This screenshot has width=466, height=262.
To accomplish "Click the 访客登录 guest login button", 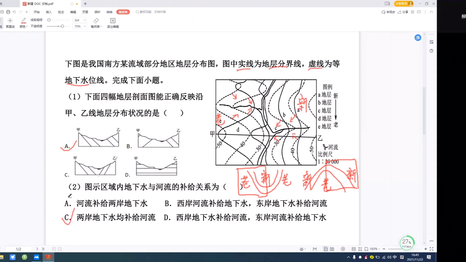I will click(x=404, y=4).
